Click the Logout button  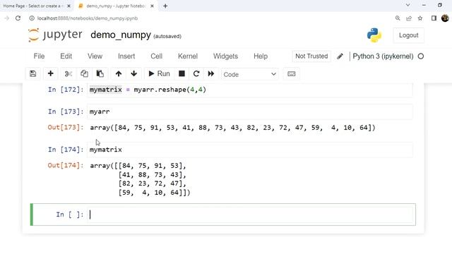408,35
